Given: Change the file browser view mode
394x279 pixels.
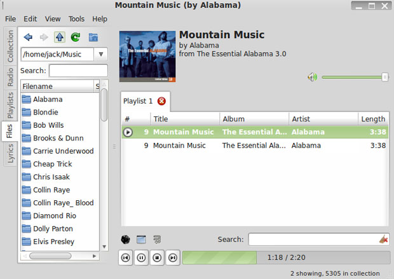Looking at the screenshot, I should click(x=93, y=37).
